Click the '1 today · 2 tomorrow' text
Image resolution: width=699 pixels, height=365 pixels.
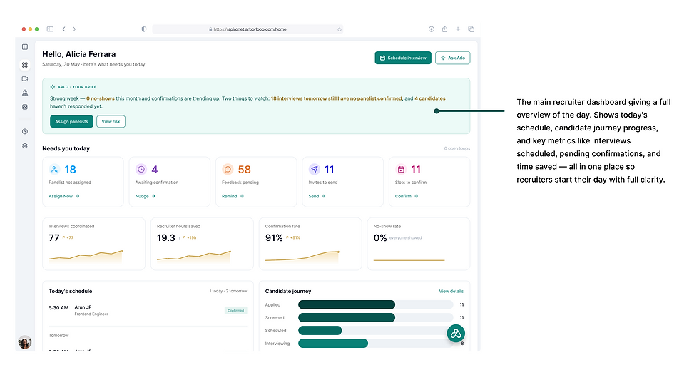pyautogui.click(x=228, y=291)
